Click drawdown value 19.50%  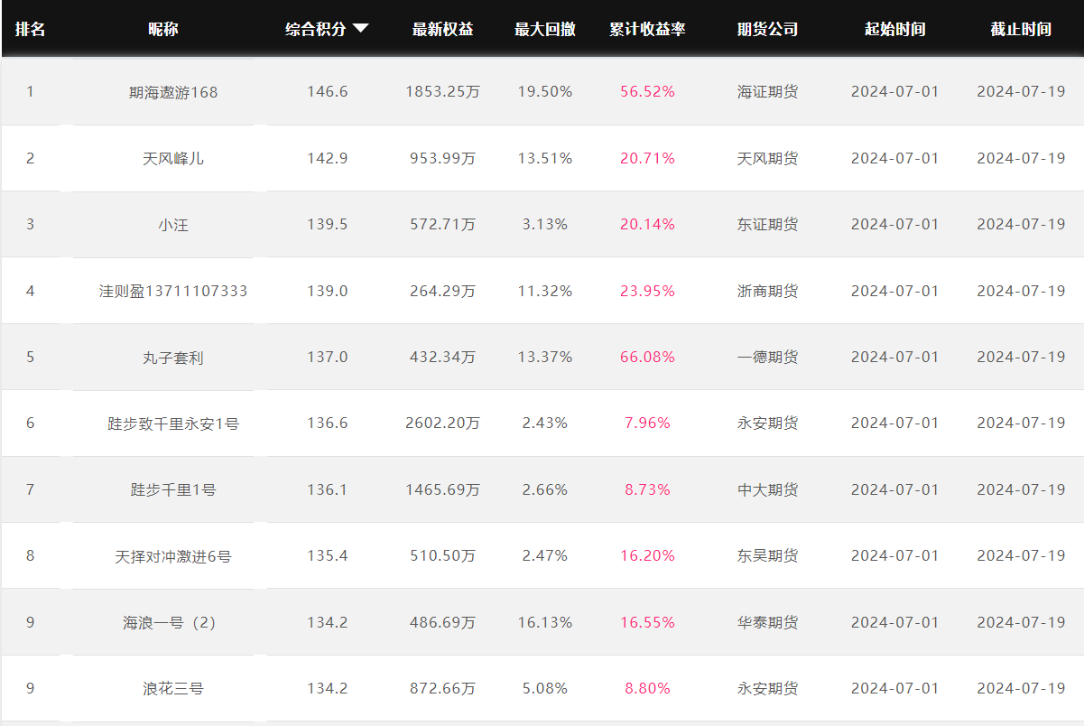coord(544,92)
